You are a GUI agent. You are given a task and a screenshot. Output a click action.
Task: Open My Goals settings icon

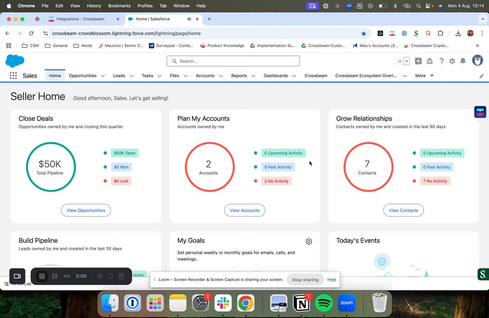309,242
